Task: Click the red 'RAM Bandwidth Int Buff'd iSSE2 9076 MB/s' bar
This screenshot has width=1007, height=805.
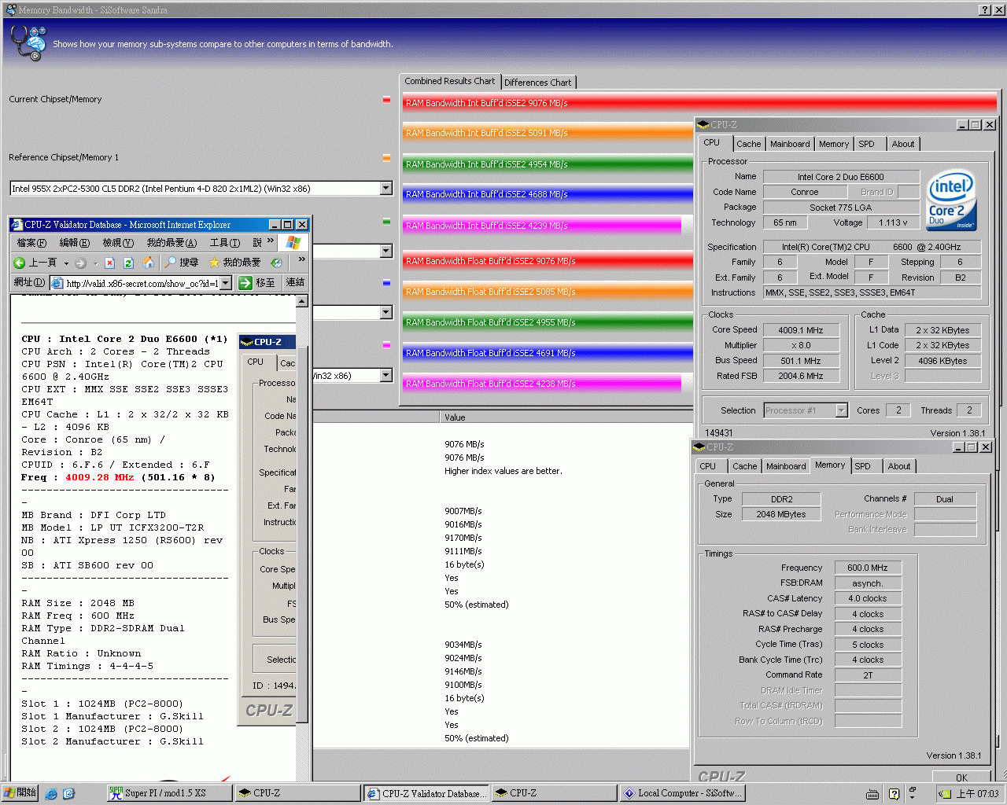Action: point(699,103)
